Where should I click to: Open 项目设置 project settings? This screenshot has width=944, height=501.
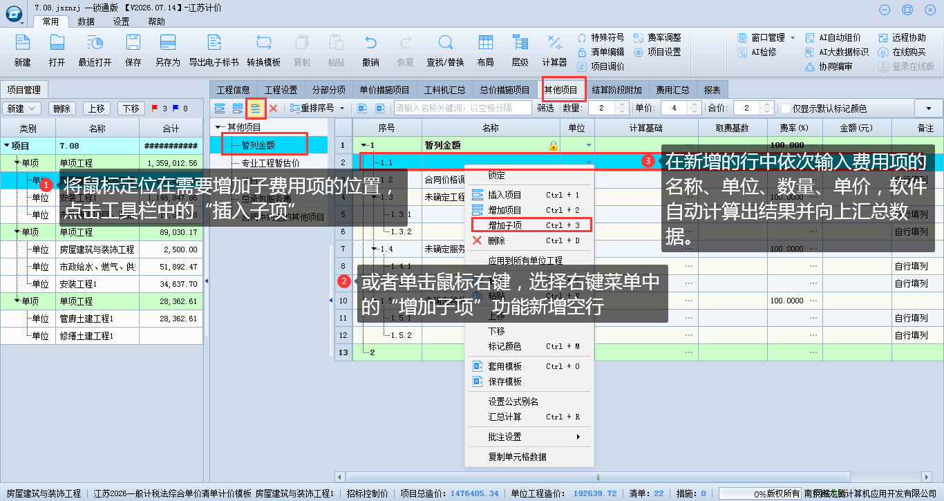657,52
